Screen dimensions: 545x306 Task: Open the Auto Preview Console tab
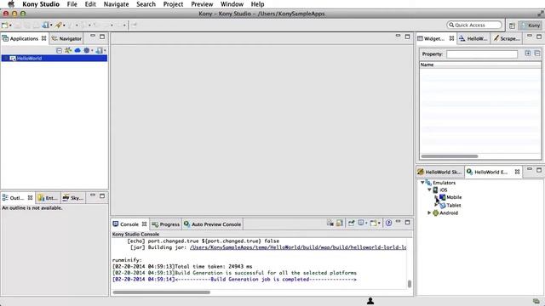[x=212, y=224]
